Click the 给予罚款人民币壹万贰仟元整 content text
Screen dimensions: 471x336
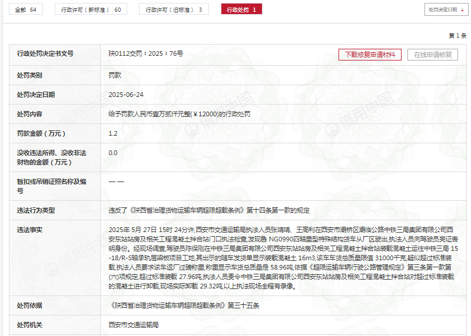(x=180, y=114)
